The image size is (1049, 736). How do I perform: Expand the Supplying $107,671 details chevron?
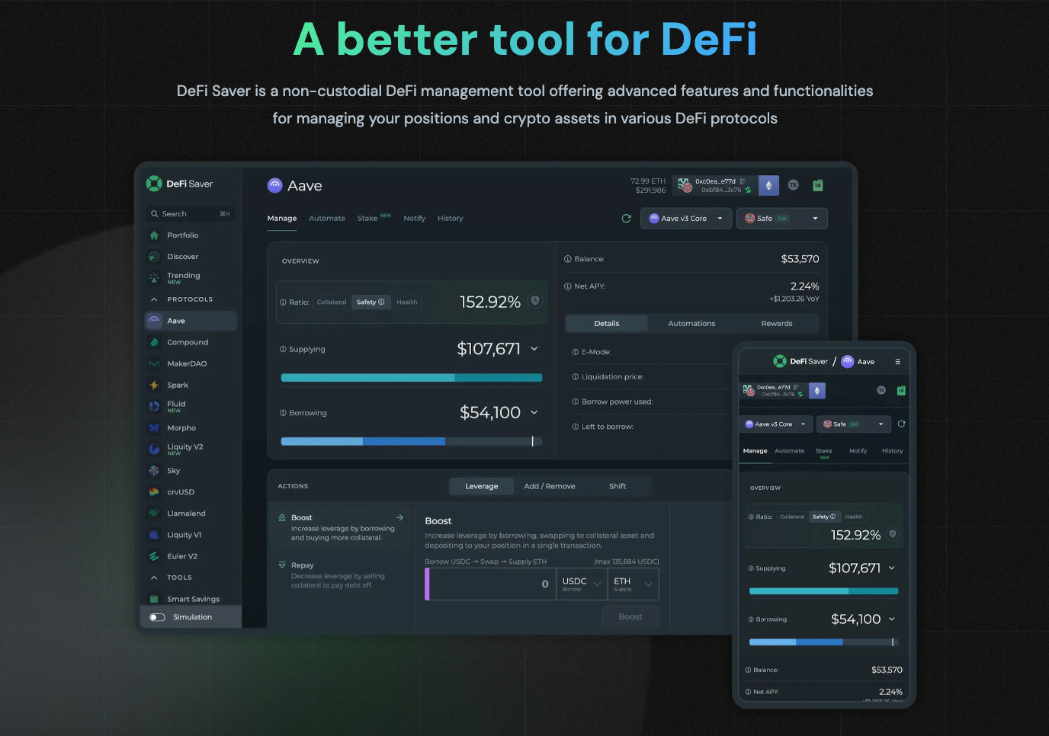click(534, 349)
